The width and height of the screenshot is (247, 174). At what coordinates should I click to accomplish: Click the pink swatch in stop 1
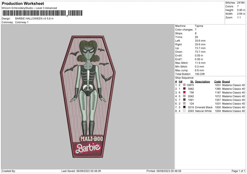(184, 85)
